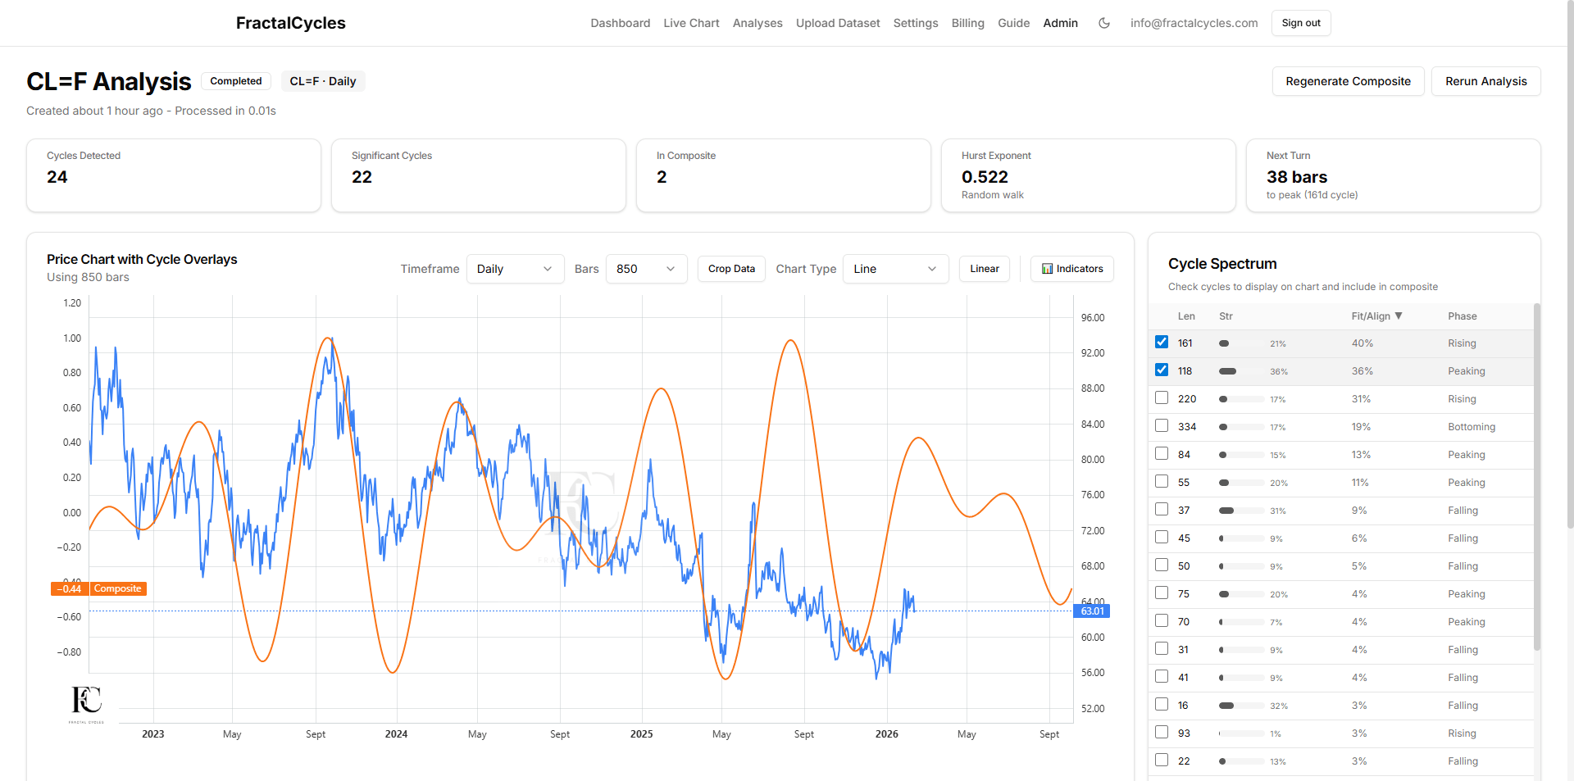
Task: Click the Crop Data button
Action: (x=731, y=269)
